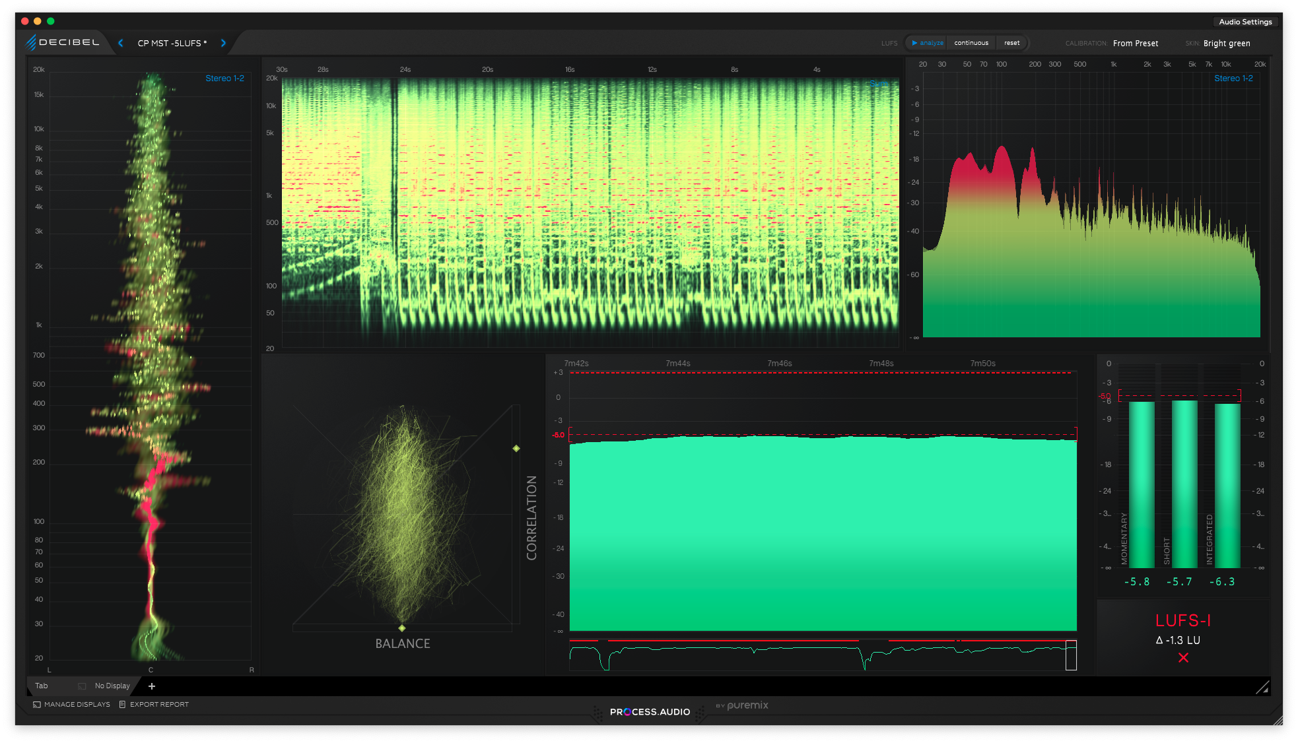Screen dimensions: 1298x743
Task: Open Audio Settings
Action: 1245,22
